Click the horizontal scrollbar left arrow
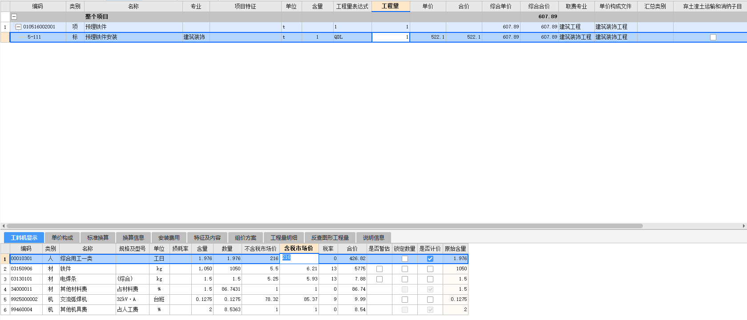The height and width of the screenshot is (320, 747). click(3, 226)
